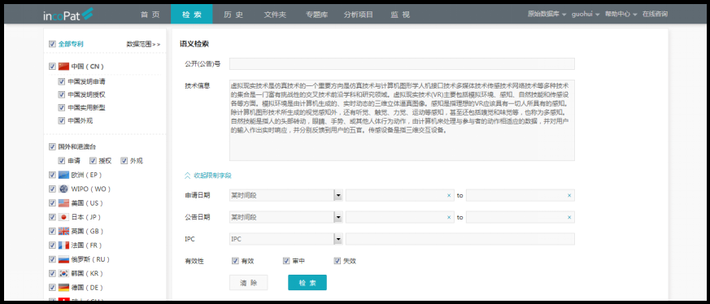The image size is (710, 304).
Task: Click the 语义检索 heading text
Action: pos(194,44)
